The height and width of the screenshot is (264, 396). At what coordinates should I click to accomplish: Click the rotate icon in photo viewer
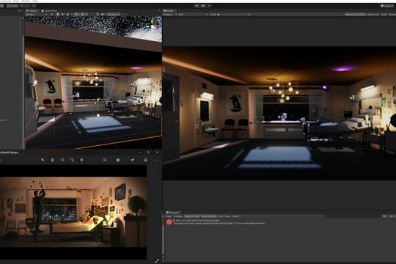click(72, 160)
